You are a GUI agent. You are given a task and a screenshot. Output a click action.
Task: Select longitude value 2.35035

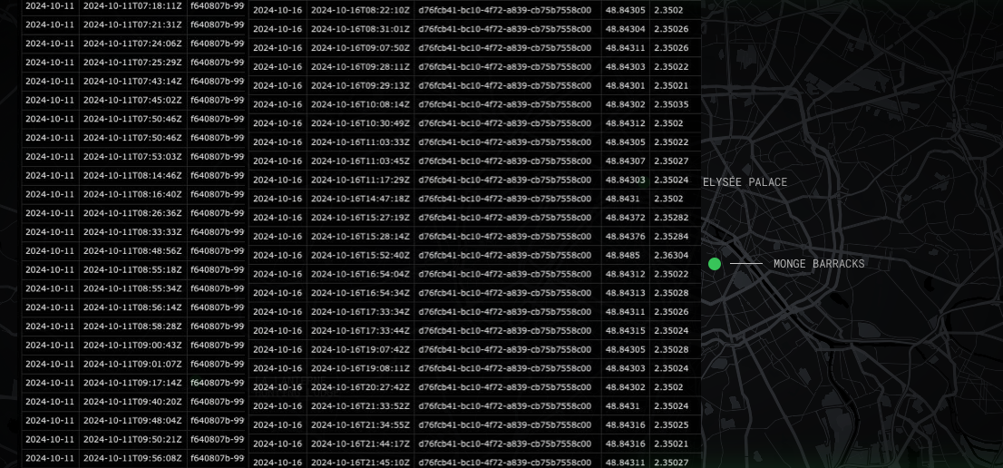[671, 104]
